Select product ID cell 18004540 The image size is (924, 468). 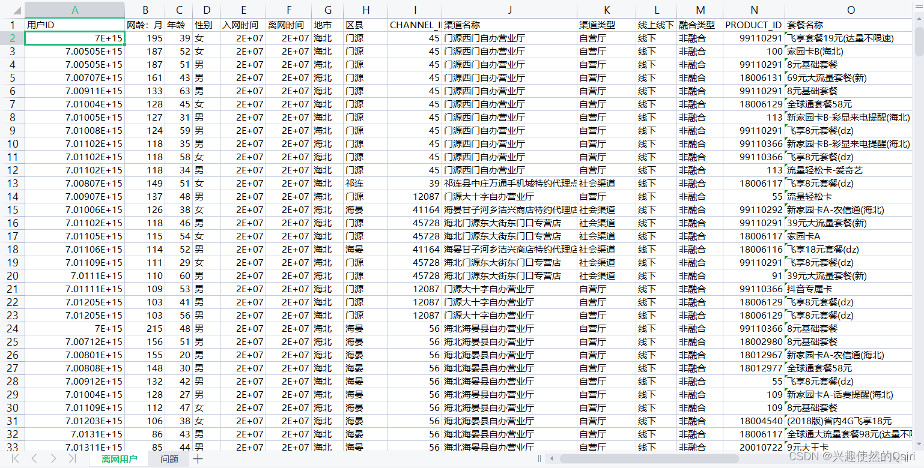(x=754, y=421)
